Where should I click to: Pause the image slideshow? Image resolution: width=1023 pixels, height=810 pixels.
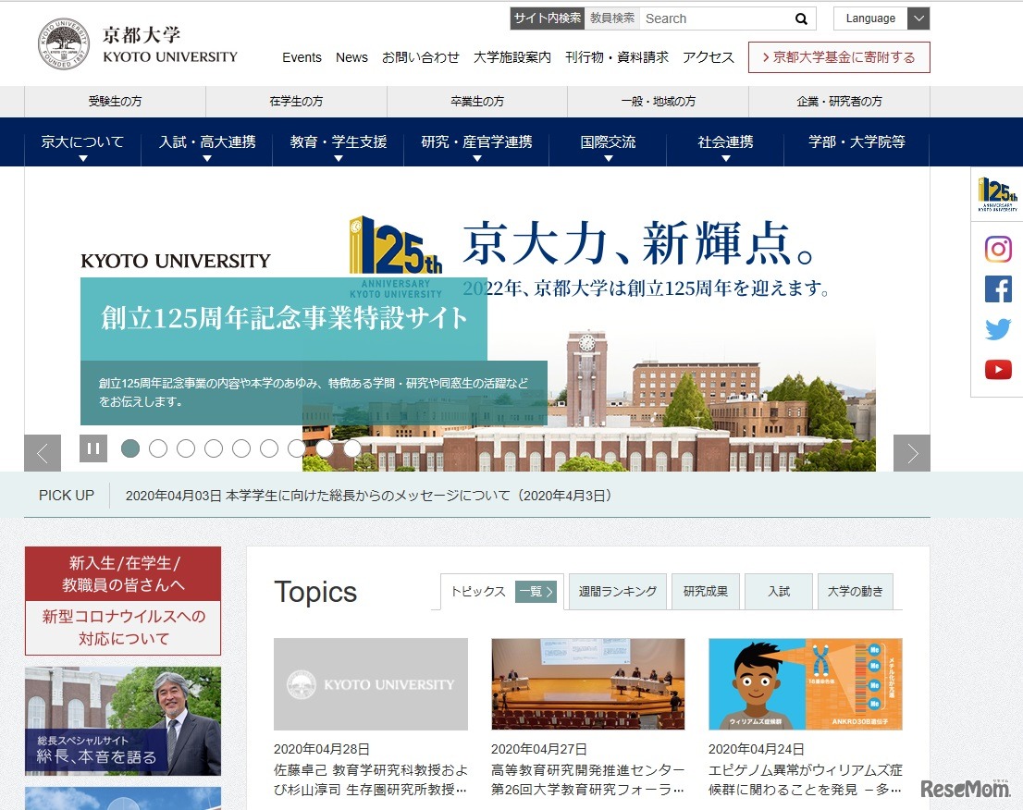[x=93, y=448]
